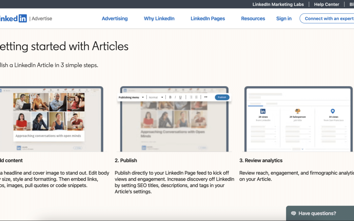Select Sign in from the navigation
354x221 pixels.
tap(284, 18)
